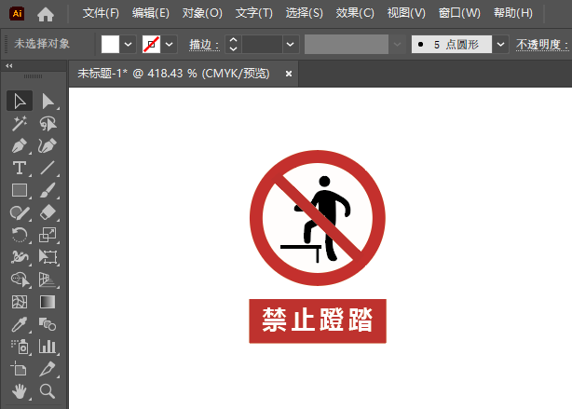Collapse the toolbar with double-arrow icon
The height and width of the screenshot is (409, 572).
[9, 66]
